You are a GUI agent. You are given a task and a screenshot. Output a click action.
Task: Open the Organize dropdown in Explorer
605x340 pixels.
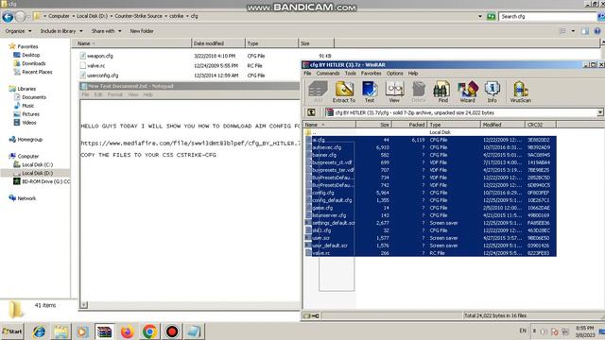pos(18,31)
